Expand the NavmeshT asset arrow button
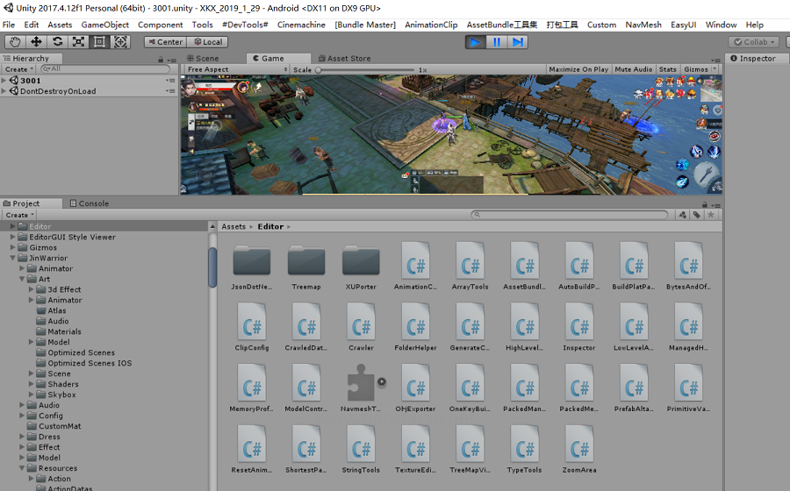Viewport: 790px width, 491px height. pyautogui.click(x=382, y=381)
